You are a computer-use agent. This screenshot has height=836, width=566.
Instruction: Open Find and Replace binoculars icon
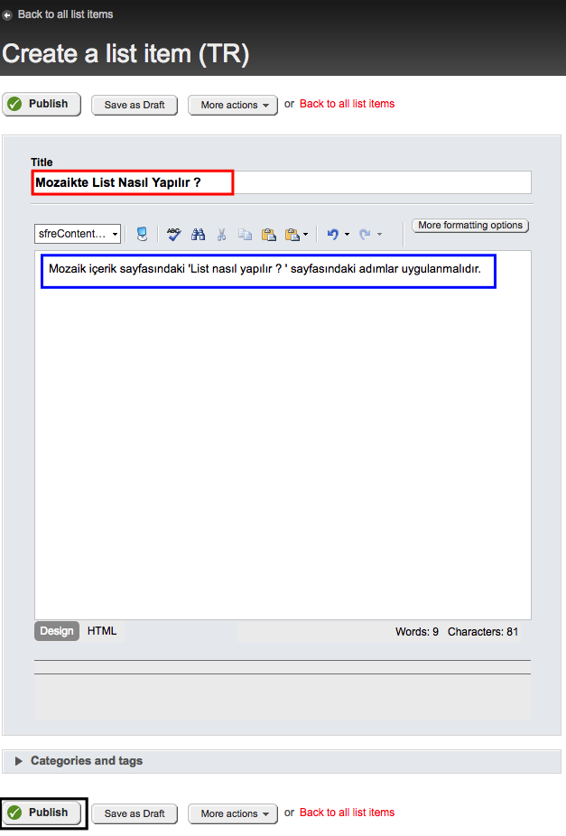(199, 234)
